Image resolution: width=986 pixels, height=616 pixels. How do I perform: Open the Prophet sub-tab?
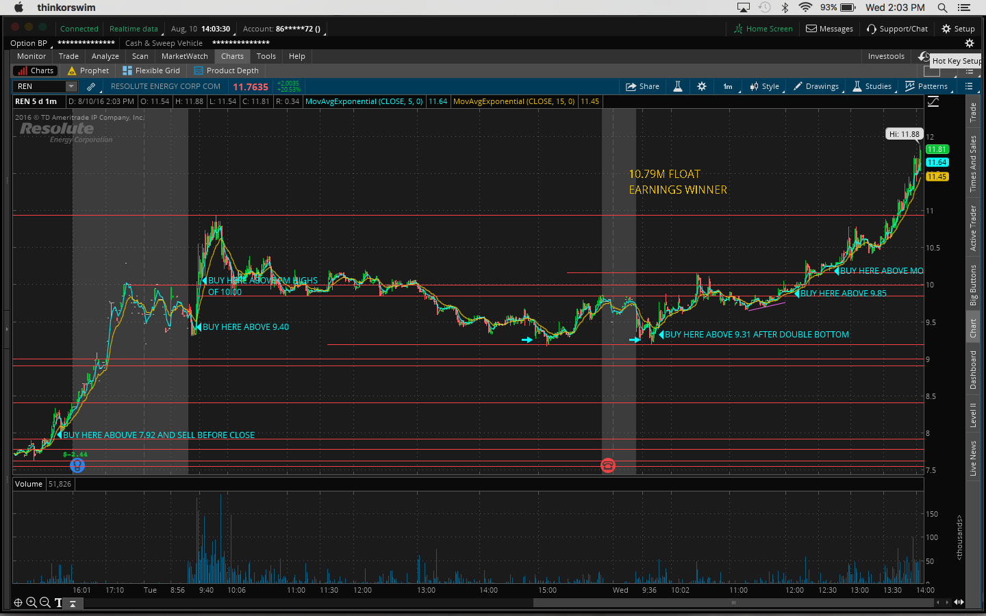pyautogui.click(x=88, y=70)
